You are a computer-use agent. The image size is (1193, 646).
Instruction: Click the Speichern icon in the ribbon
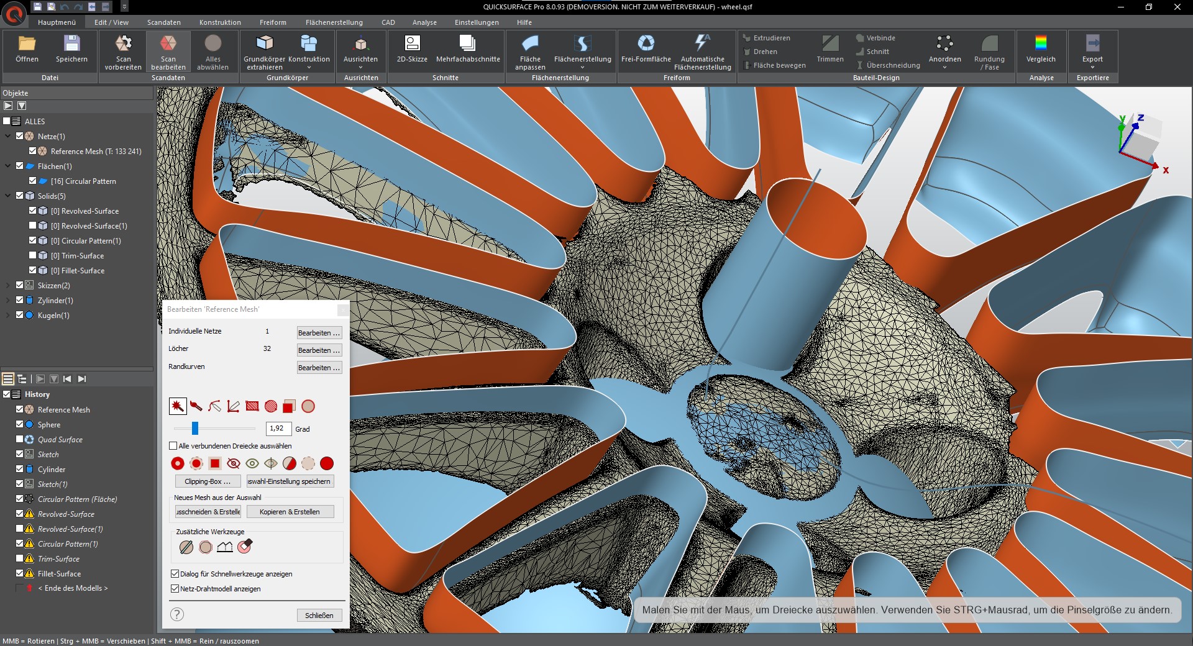tap(71, 43)
